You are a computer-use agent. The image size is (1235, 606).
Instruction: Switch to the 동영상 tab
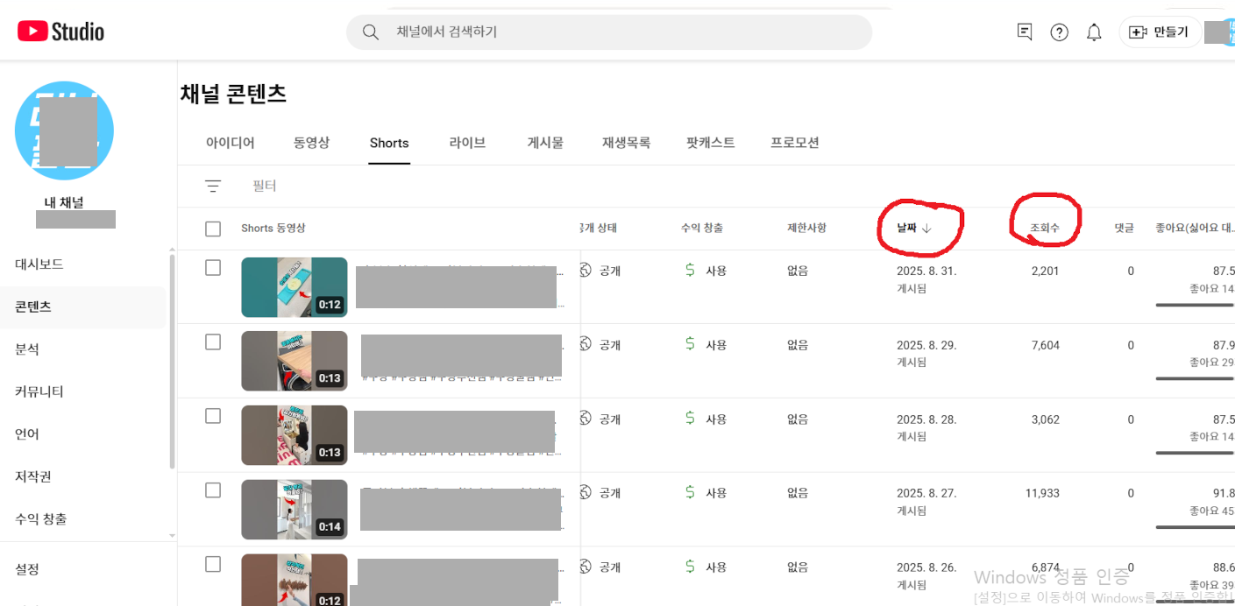tap(312, 143)
